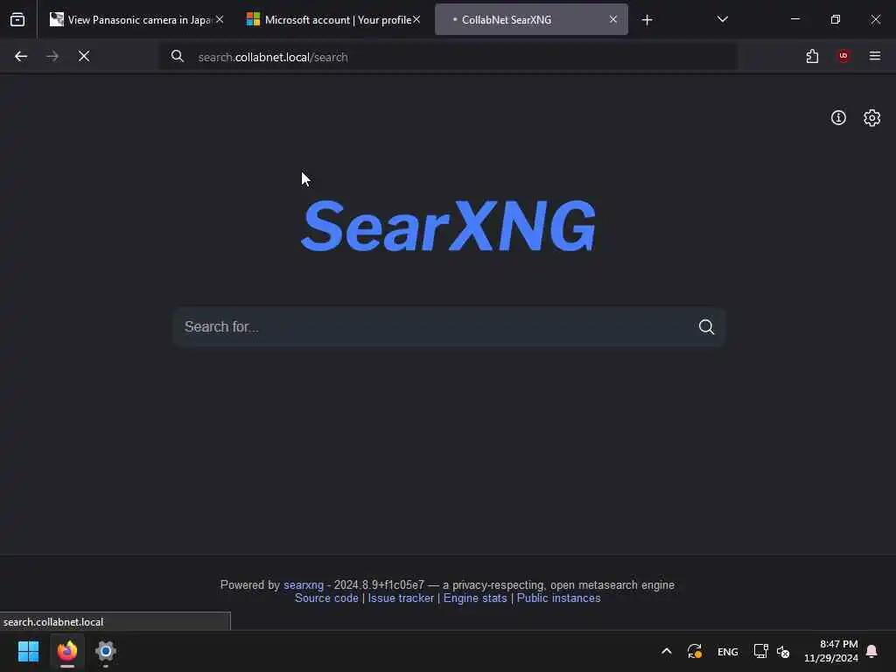Close the Microsoft account tab
This screenshot has height=672, width=896.
[416, 19]
